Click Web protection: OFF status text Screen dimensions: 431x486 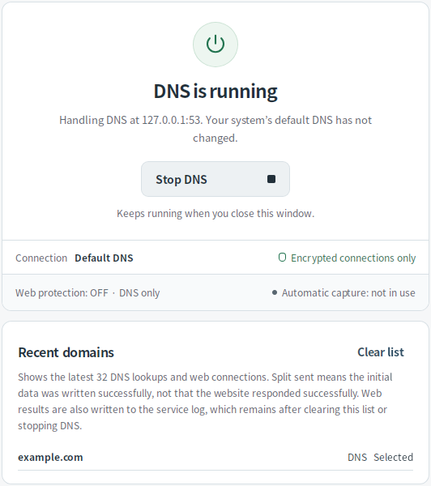(62, 292)
